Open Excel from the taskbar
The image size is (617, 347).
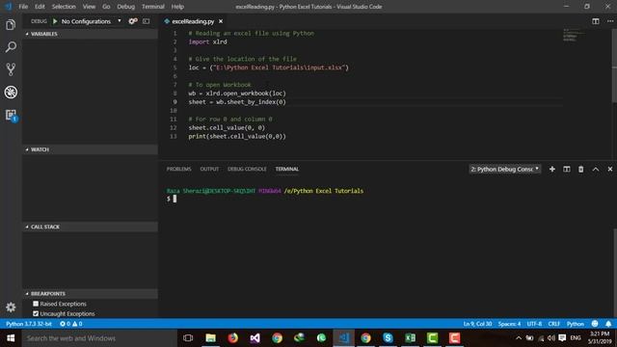pos(410,338)
